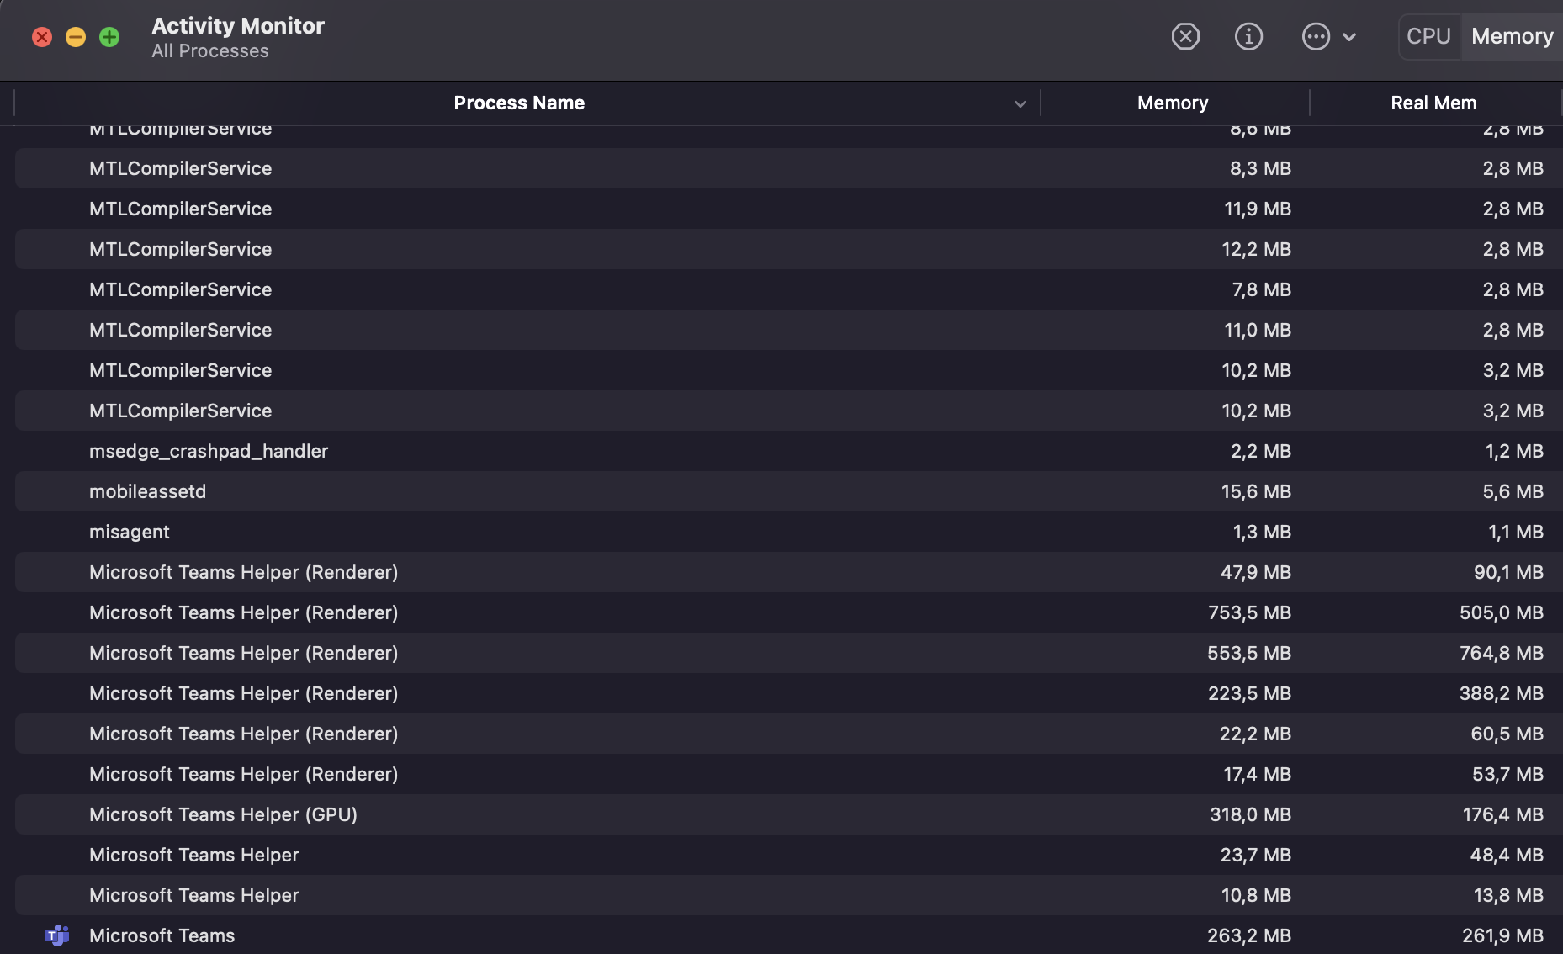The image size is (1563, 954).
Task: Click the stop process (X) toolbar icon
Action: click(1185, 36)
